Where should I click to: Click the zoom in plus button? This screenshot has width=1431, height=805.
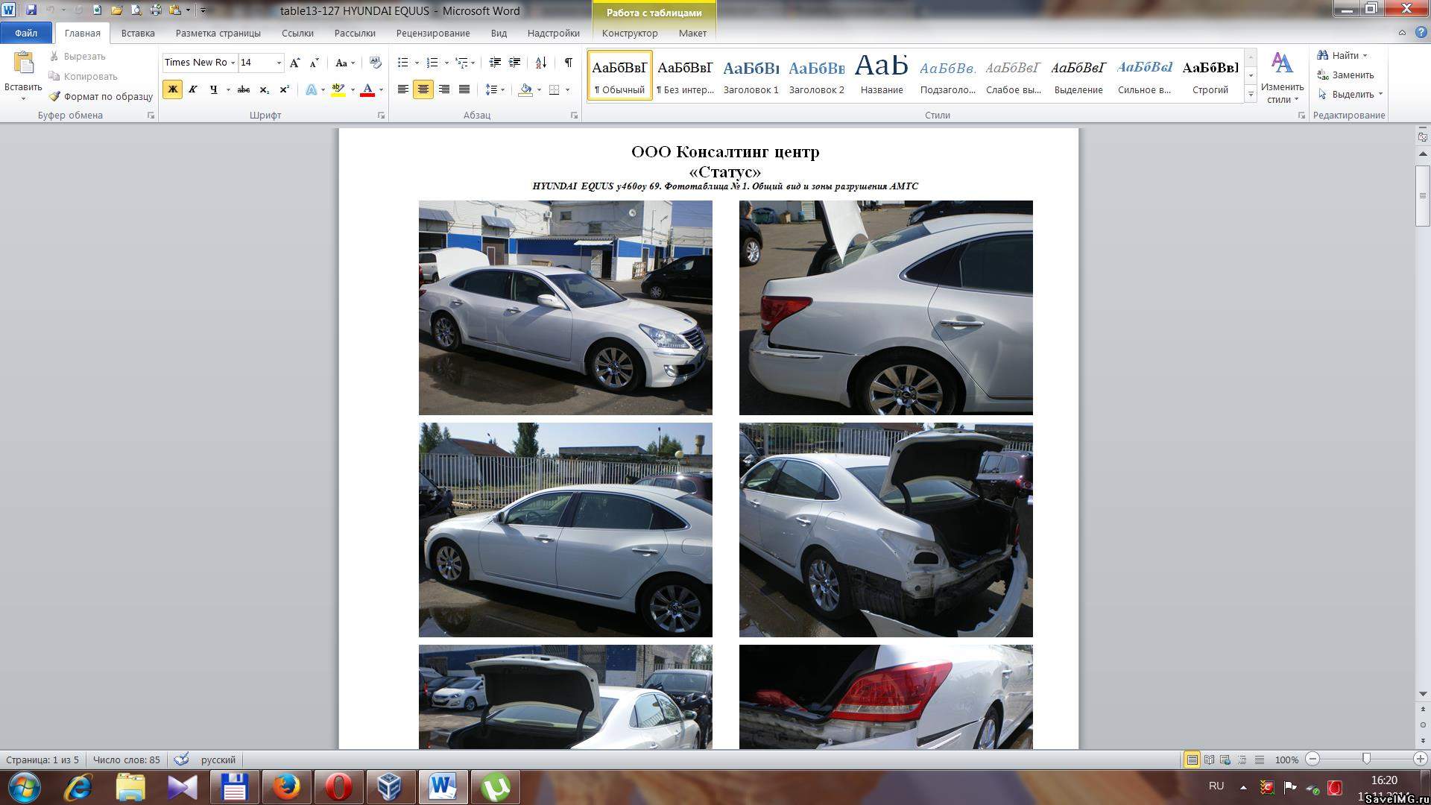(1420, 759)
